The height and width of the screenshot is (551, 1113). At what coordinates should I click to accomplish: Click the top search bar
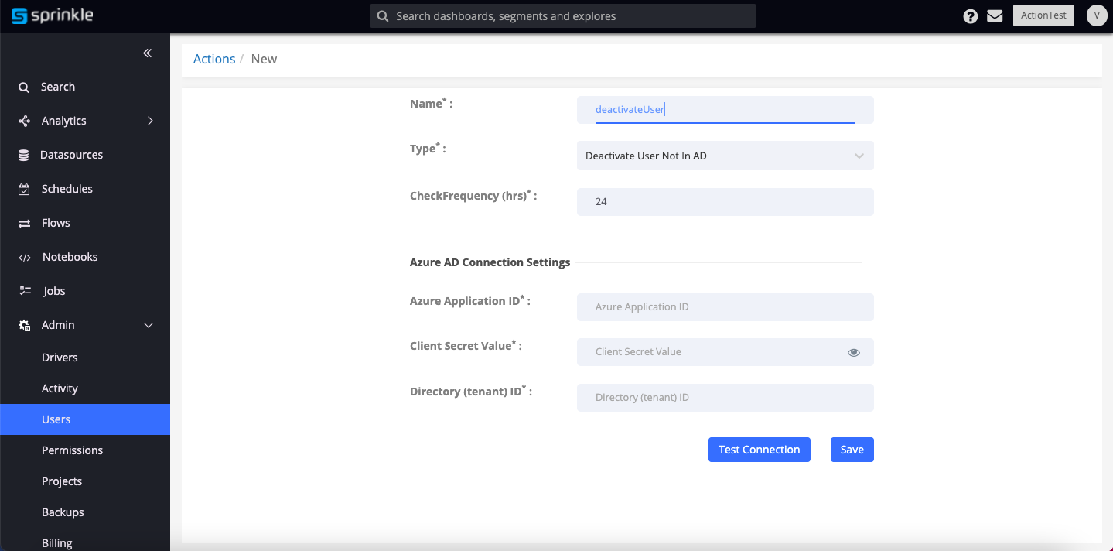click(562, 16)
